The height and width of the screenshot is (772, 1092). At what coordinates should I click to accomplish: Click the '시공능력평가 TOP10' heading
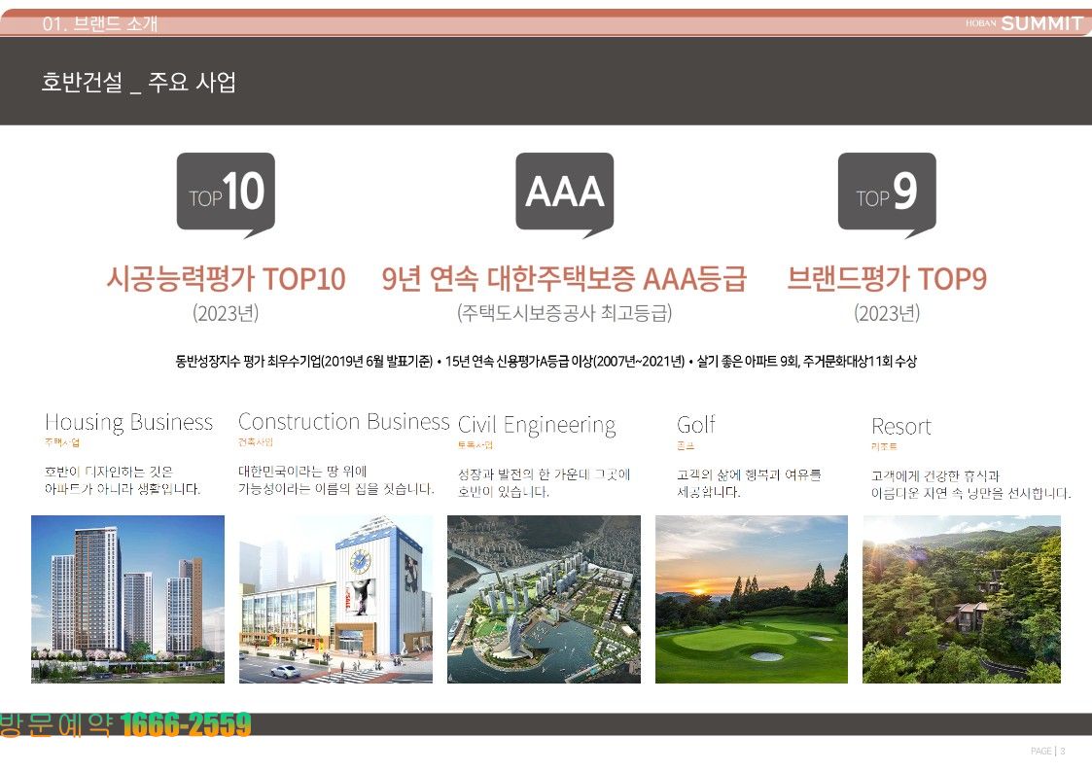click(226, 278)
